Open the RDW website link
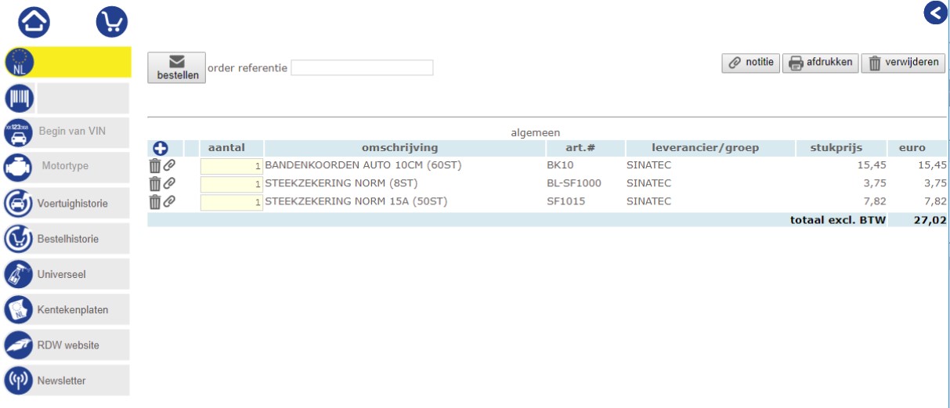 [67, 345]
